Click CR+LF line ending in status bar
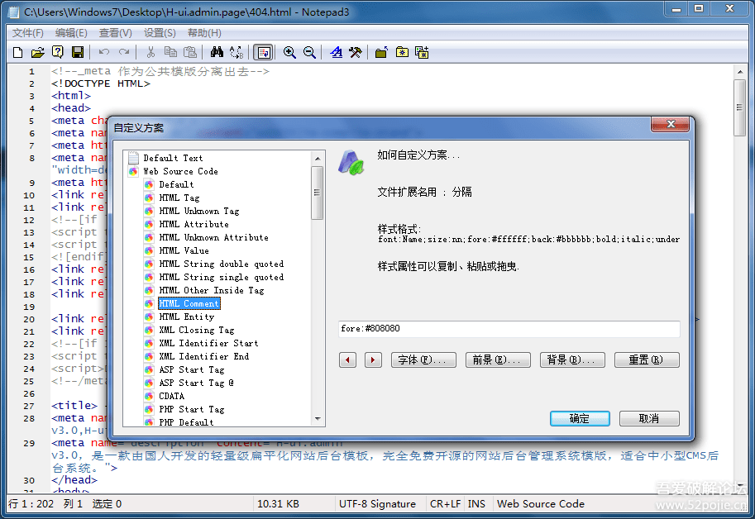 coord(446,503)
